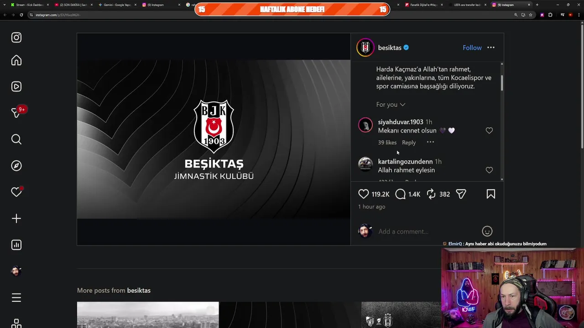Image resolution: width=584 pixels, height=328 pixels.
Task: Repost the besiktas post icon
Action: (x=431, y=194)
